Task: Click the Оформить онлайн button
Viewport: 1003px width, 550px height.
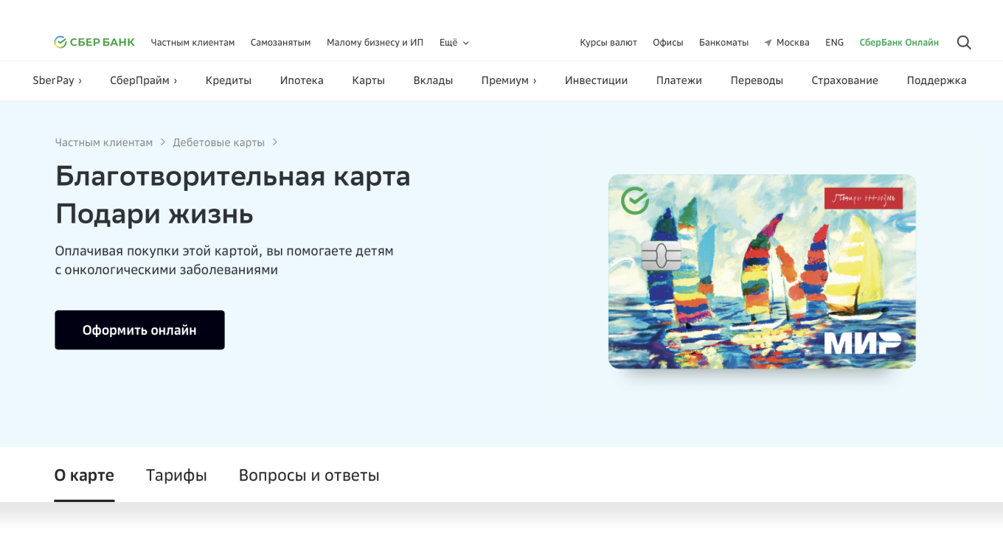Action: click(139, 330)
